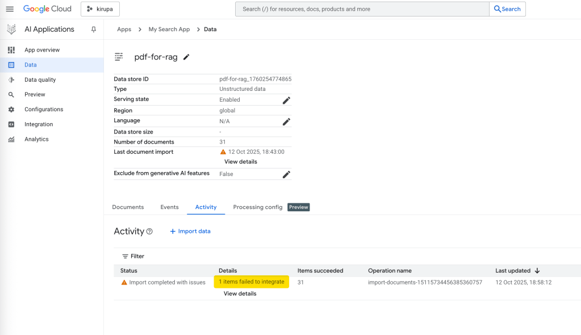The image size is (581, 335).
Task: Edit the Serving state setting
Action: point(286,100)
